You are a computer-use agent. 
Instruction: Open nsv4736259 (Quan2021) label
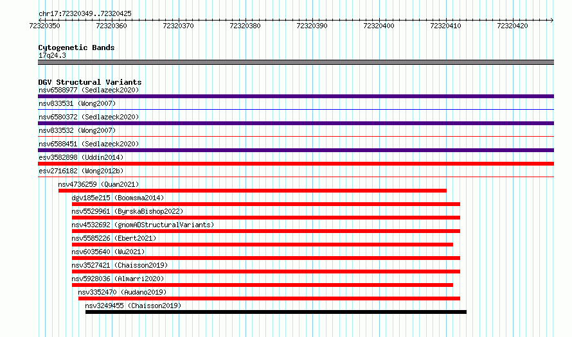(98, 184)
